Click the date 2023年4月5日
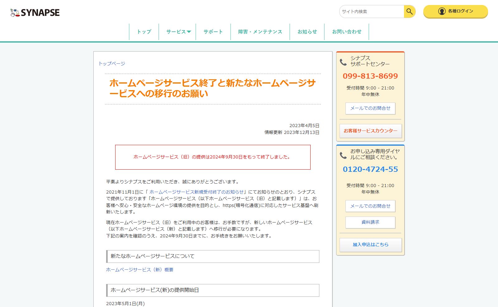Viewport: 498px width, 307px height. click(x=304, y=126)
